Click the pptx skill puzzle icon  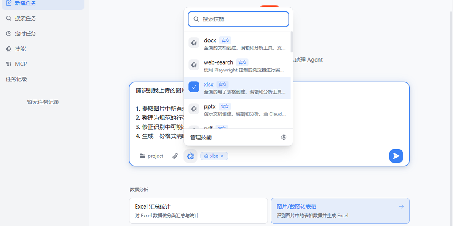coord(194,109)
